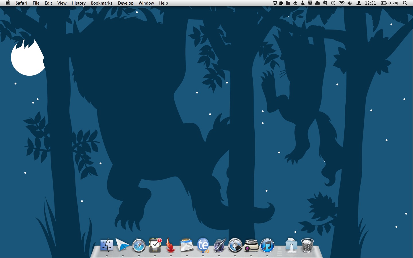The image size is (413, 258).
Task: Click the Hazel broom menu bar icon
Action: 303,3
